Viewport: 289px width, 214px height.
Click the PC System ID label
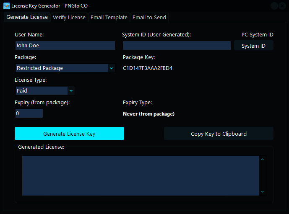(x=257, y=35)
